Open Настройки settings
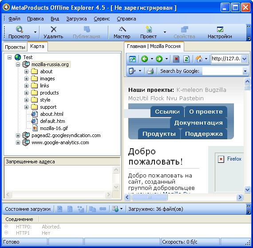Image resolution: width=253 pixels, height=248 pixels. tap(220, 29)
